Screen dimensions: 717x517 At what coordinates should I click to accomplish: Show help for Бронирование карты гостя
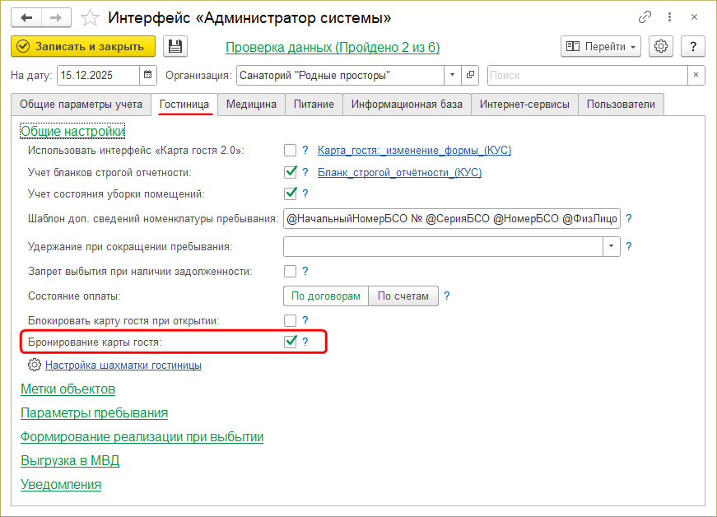point(305,342)
